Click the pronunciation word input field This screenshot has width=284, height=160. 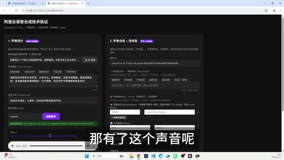tap(125, 112)
